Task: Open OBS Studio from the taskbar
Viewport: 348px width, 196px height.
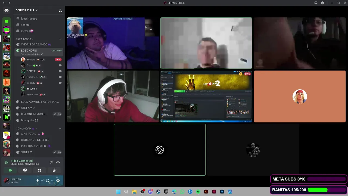Action: click(142, 192)
